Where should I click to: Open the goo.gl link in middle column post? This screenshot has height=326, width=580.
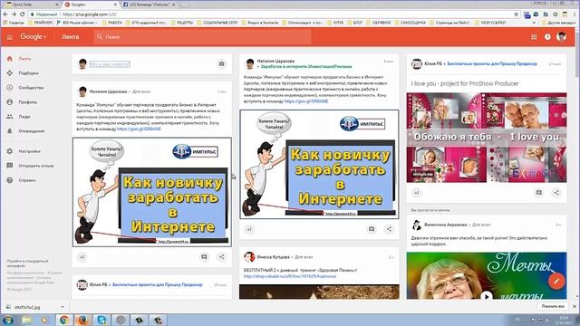click(306, 101)
